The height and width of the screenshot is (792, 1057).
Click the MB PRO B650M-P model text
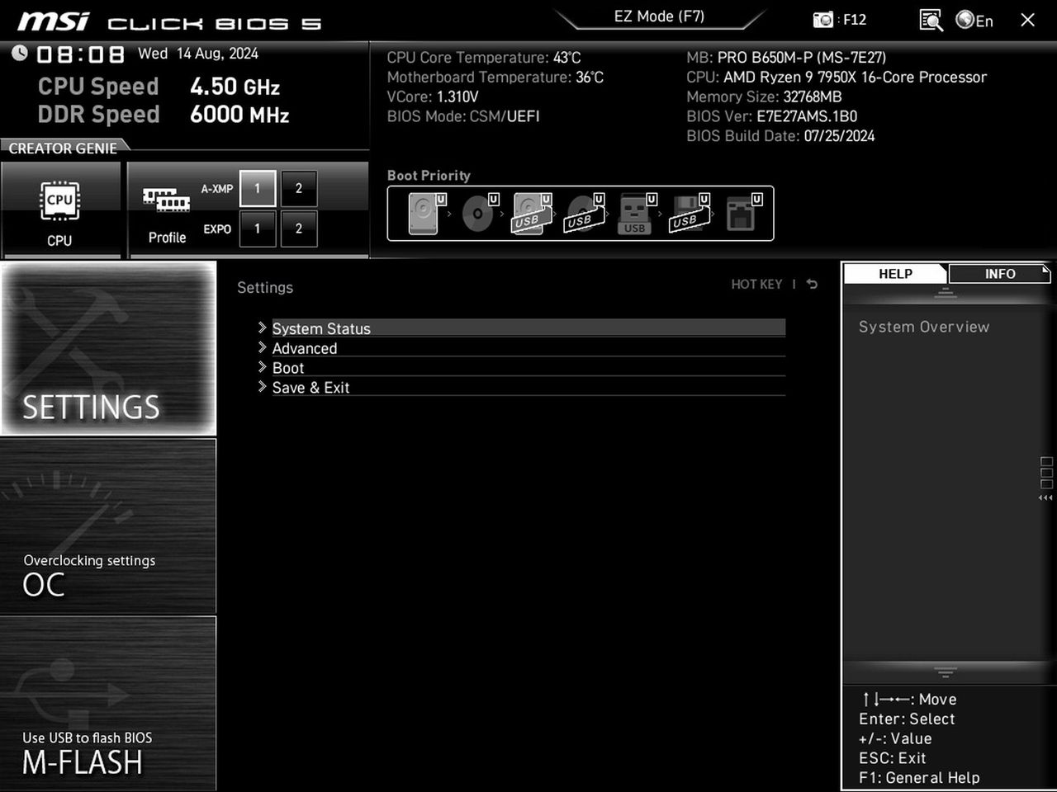pyautogui.click(x=786, y=58)
